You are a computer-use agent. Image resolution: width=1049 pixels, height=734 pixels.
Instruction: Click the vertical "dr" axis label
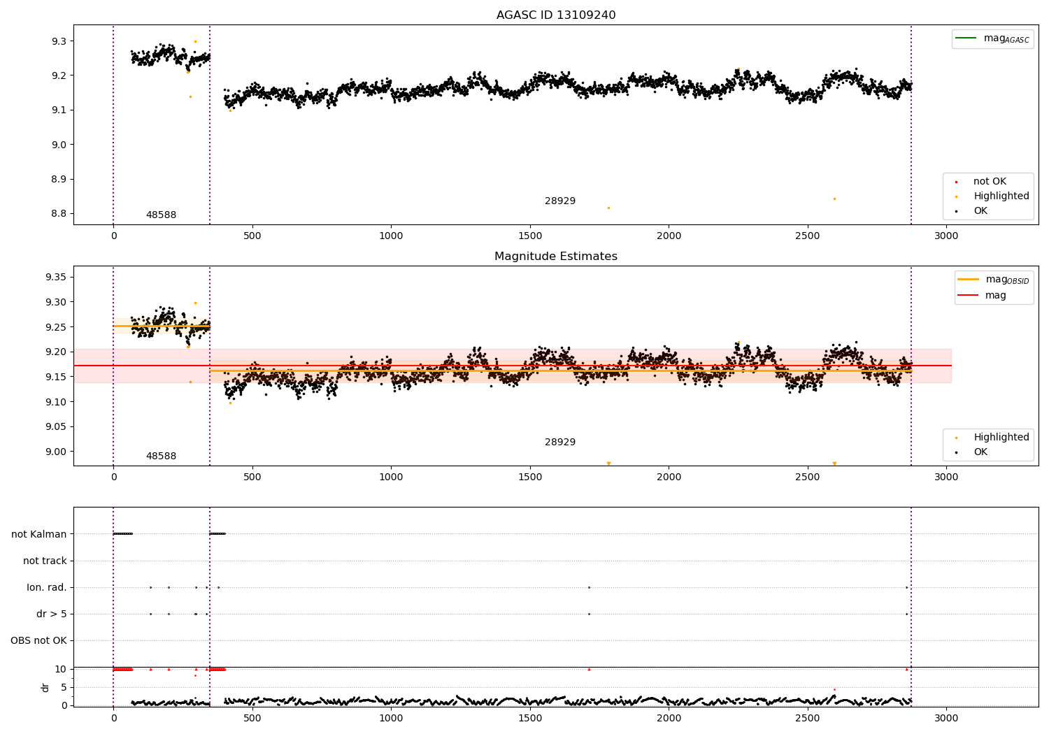pos(45,687)
